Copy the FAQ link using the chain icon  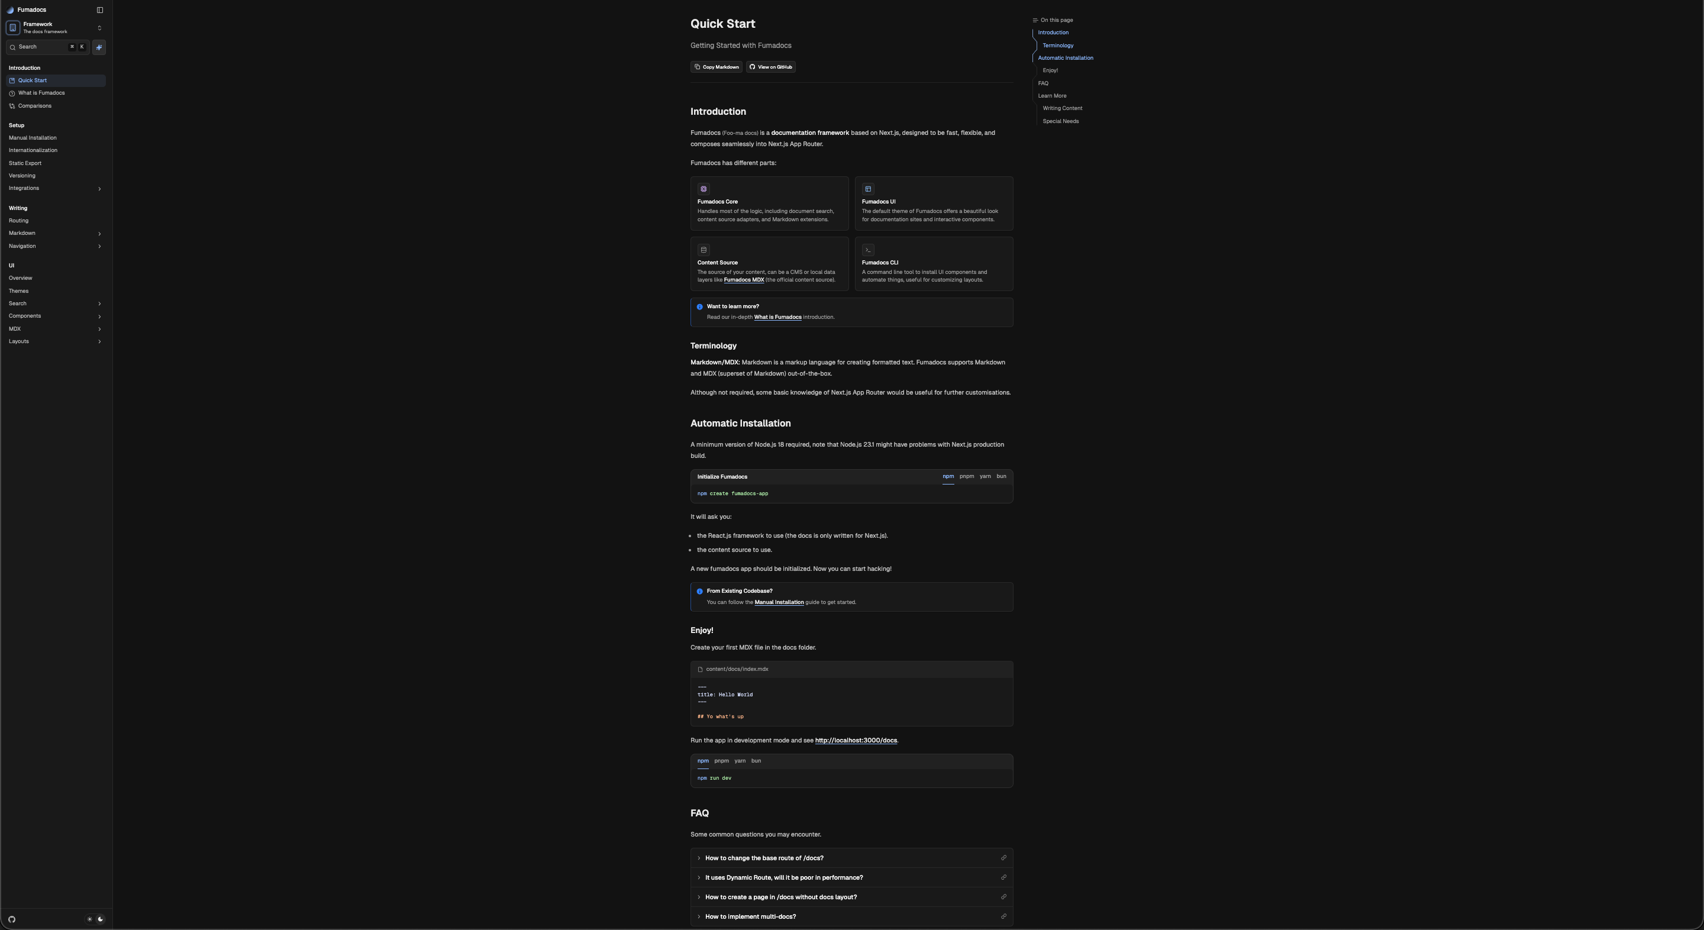tap(1004, 857)
